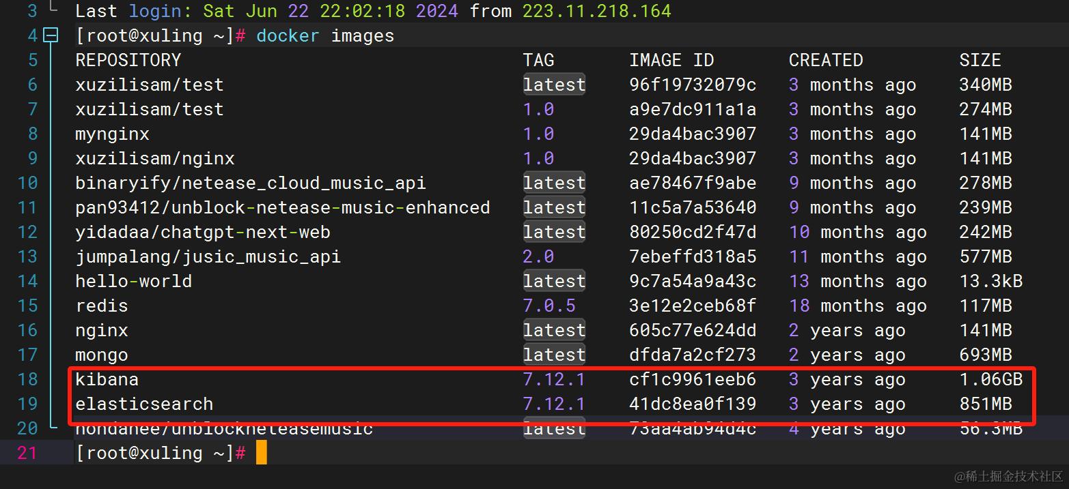Screen dimensions: 1069x489
Task: Click login IP address 223.11.218.164
Action: [597, 11]
